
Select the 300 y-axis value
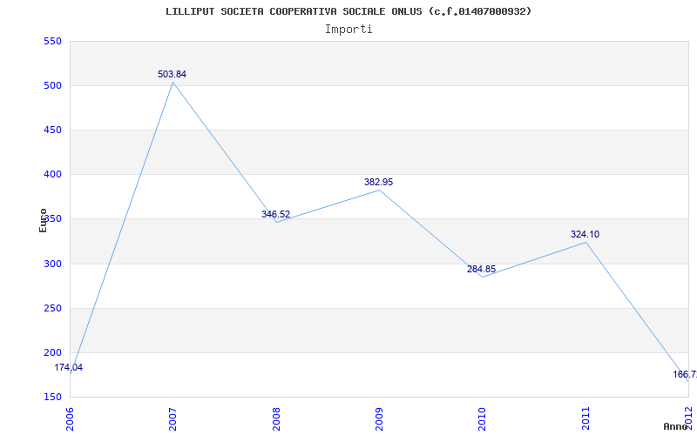pos(52,264)
